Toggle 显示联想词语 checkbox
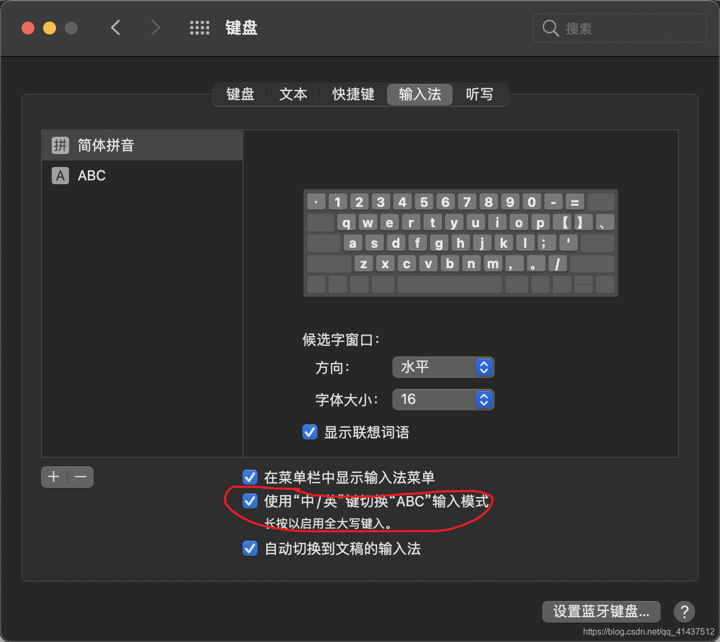 [x=310, y=432]
